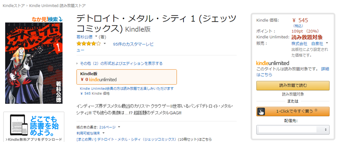The height and width of the screenshot is (157, 339).
Task: Go to the Kindleストア breadcrumb
Action: click(14, 6)
